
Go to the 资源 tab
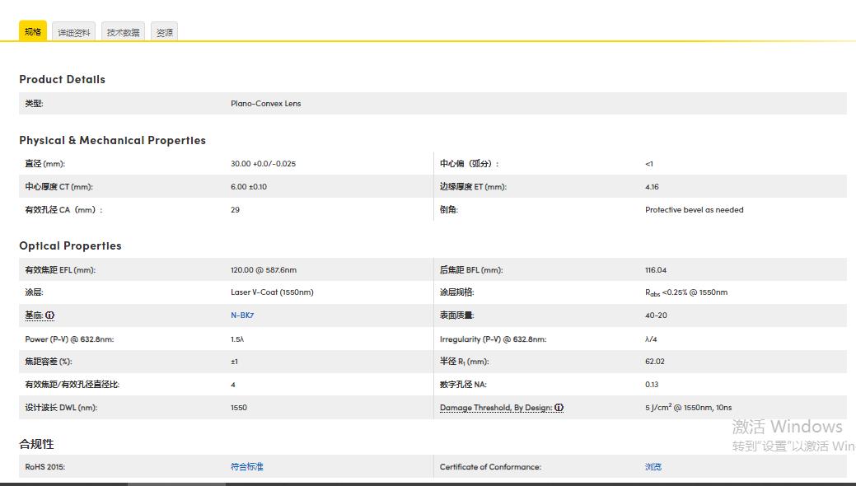(165, 32)
